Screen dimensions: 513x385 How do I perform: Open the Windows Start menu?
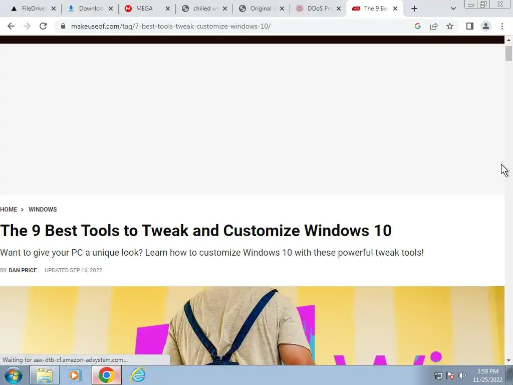[13, 375]
